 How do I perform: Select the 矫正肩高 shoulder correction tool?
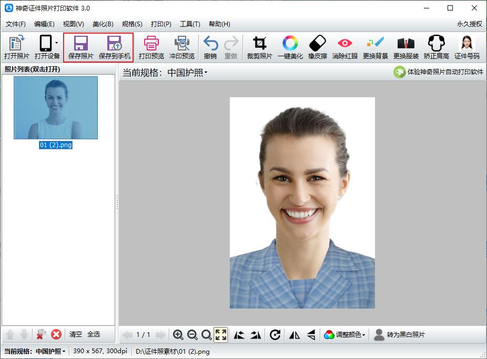click(437, 47)
